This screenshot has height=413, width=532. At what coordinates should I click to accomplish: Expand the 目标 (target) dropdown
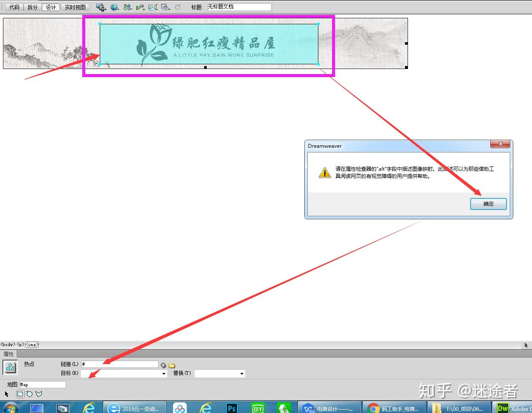[x=164, y=373]
